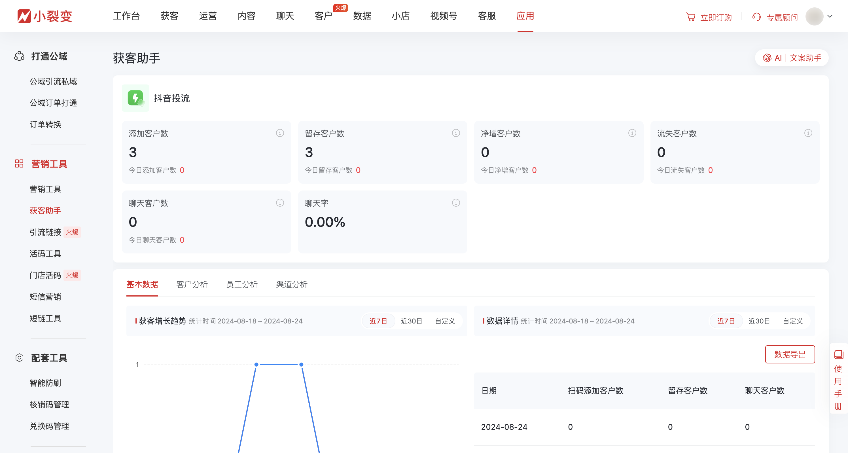Click the 小裂变 logo
The height and width of the screenshot is (453, 848).
(x=45, y=16)
